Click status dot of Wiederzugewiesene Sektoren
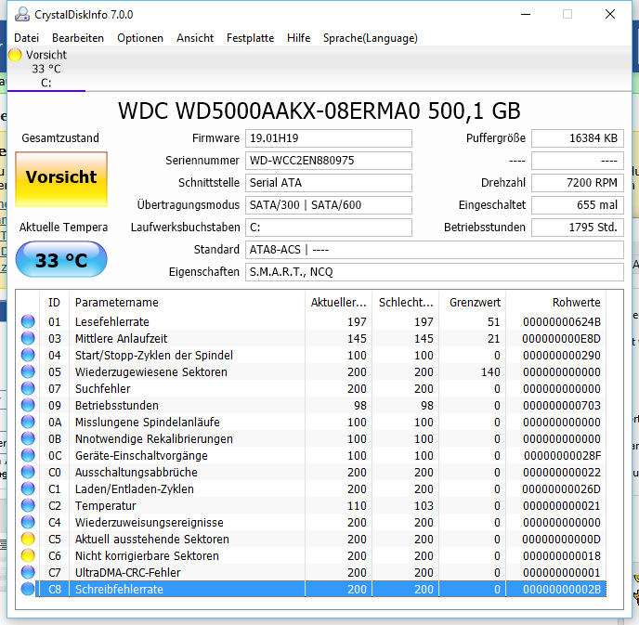The width and height of the screenshot is (639, 625). click(28, 371)
